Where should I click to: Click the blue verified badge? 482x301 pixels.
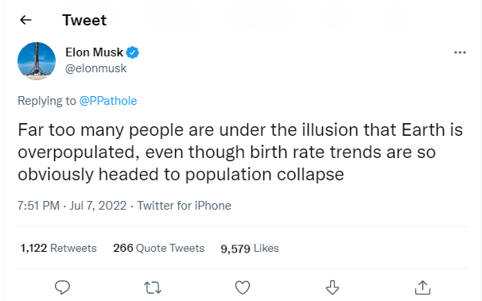(x=133, y=52)
